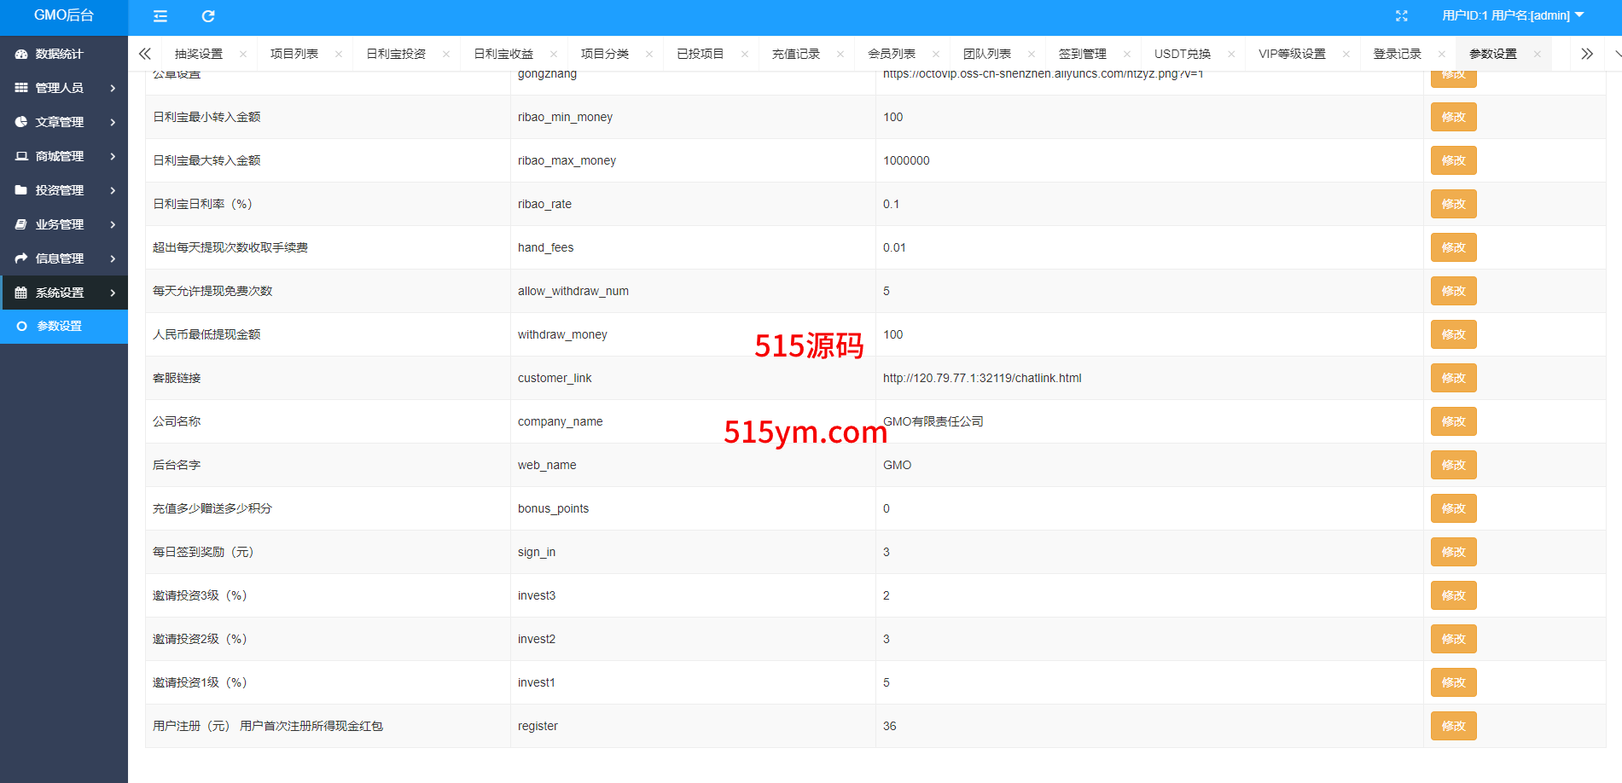Switch to the 会员列表 tab

(891, 54)
